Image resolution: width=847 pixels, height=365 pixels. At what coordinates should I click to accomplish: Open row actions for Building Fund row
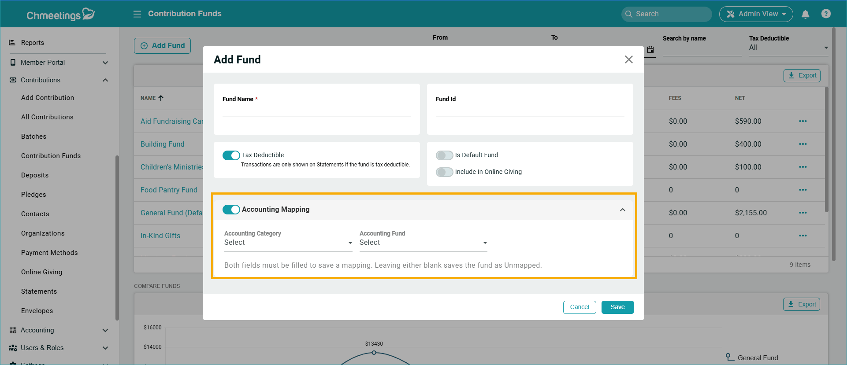click(x=803, y=144)
